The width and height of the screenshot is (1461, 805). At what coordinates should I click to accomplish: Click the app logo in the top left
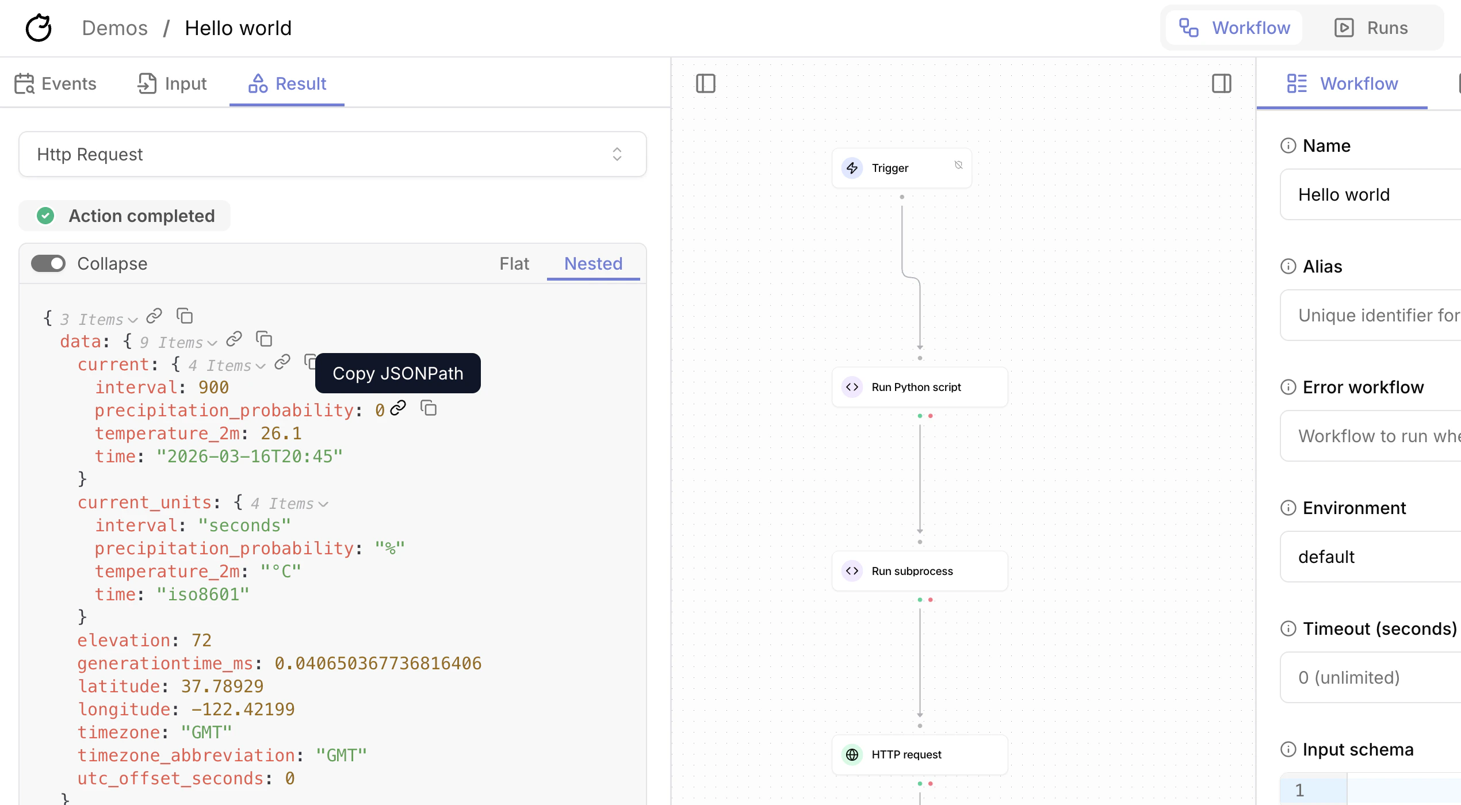pyautogui.click(x=38, y=27)
